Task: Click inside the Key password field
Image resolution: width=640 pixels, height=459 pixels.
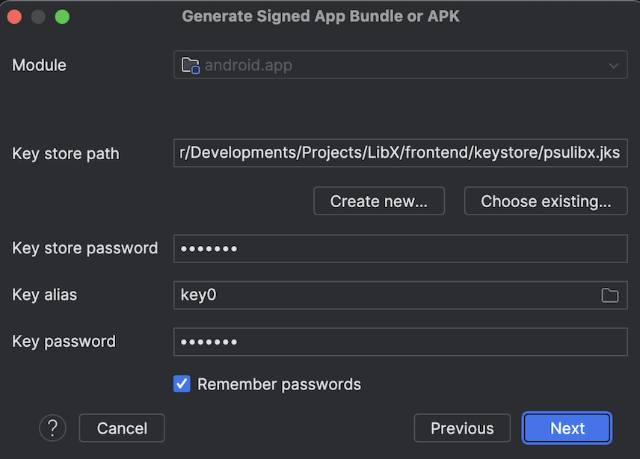Action: point(400,342)
